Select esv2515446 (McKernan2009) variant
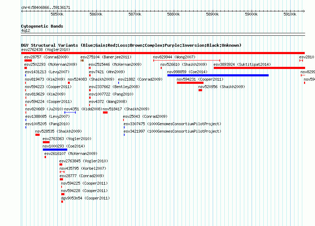 click(115, 64)
